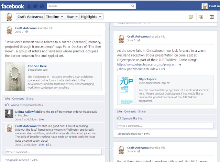Viewport: 220px width, 162px height.
Task: Open the messages icon in header
Action: [x=35, y=6]
